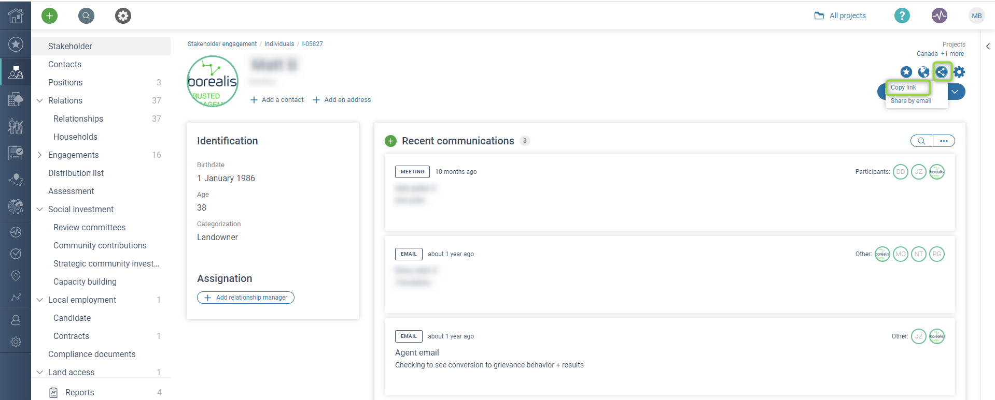Viewport: 995px width, 400px height.
Task: Choose Share by email option
Action: coord(910,101)
